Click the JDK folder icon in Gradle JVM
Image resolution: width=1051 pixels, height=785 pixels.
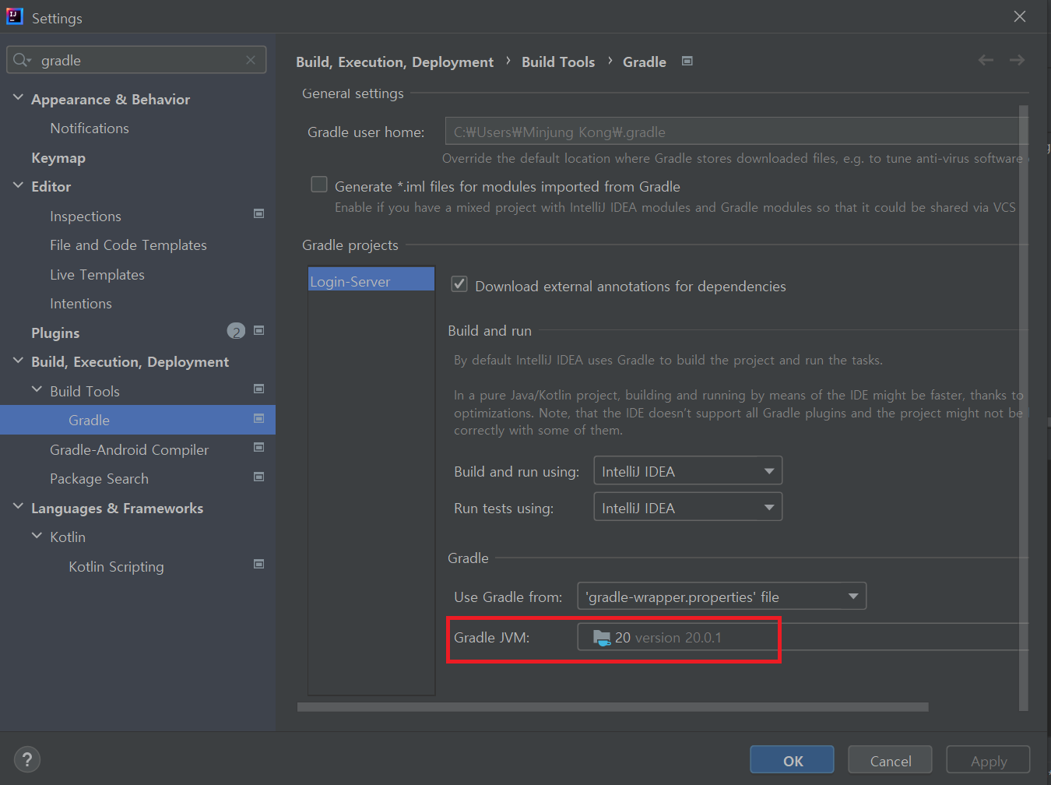602,638
